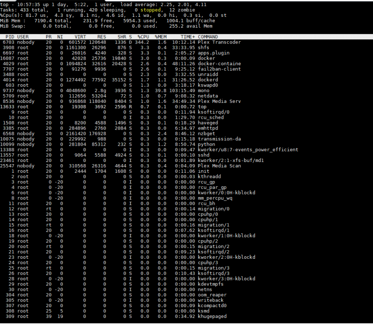Click the COMMAND column header

click(x=208, y=37)
